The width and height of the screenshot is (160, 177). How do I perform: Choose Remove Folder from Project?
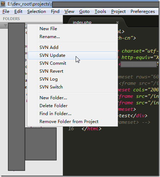pyautogui.click(x=72, y=122)
